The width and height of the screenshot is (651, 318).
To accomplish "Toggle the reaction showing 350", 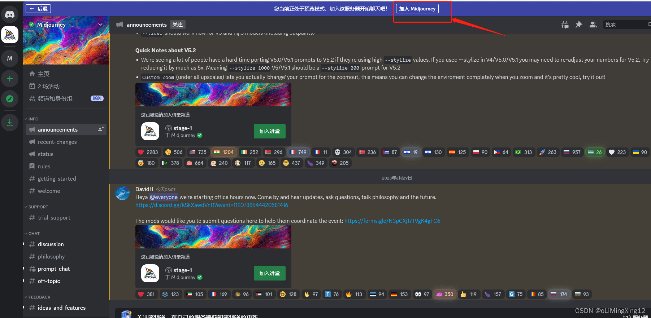I will coord(445,294).
